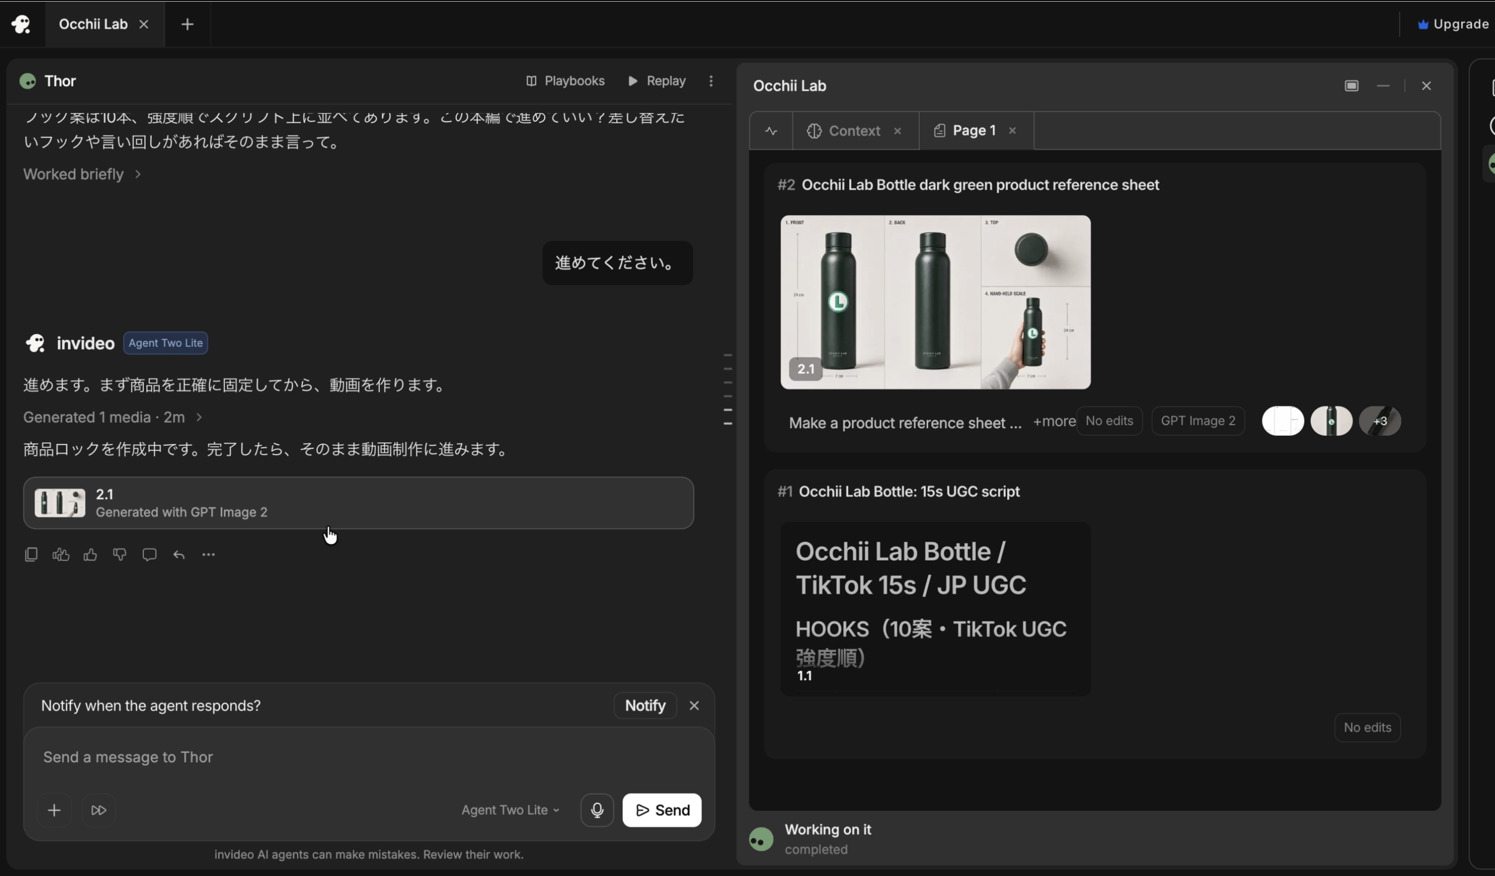
Task: Click Notify to enable agent notifications
Action: click(645, 706)
